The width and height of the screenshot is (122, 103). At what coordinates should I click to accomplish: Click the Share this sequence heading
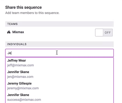coord(23,7)
